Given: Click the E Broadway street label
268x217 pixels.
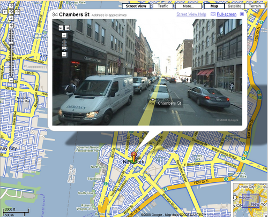Looking at the screenshot, I should point(192,164).
